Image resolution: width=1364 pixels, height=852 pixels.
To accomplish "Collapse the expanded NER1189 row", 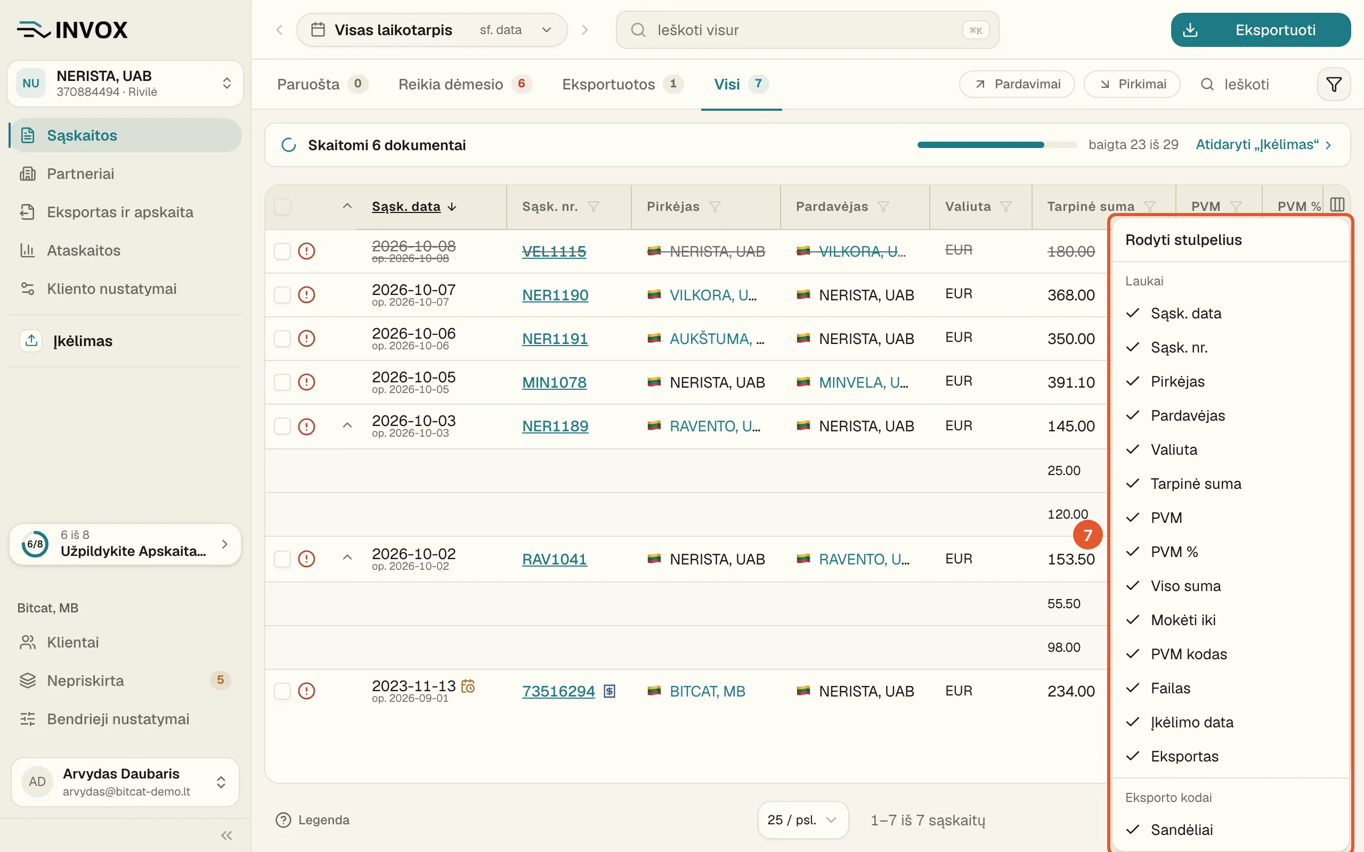I will coord(347,425).
